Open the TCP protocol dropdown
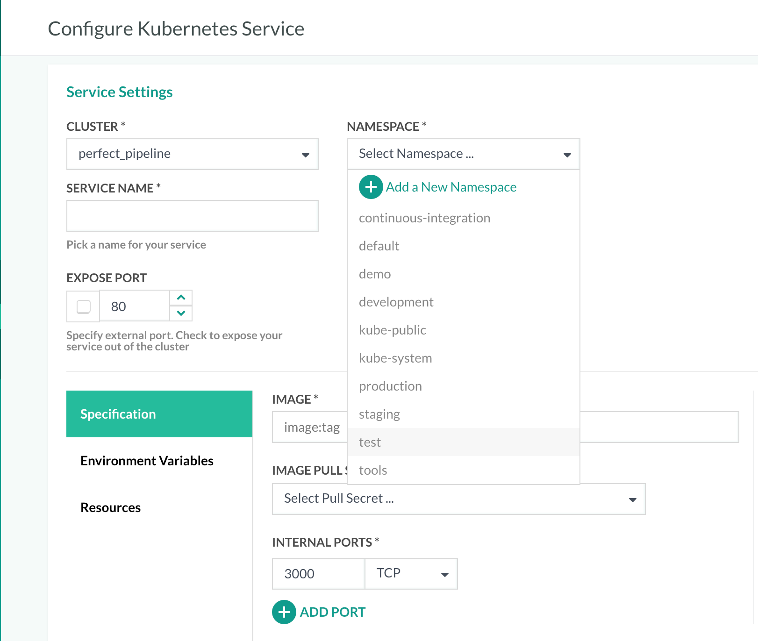This screenshot has height=641, width=758. (x=411, y=574)
